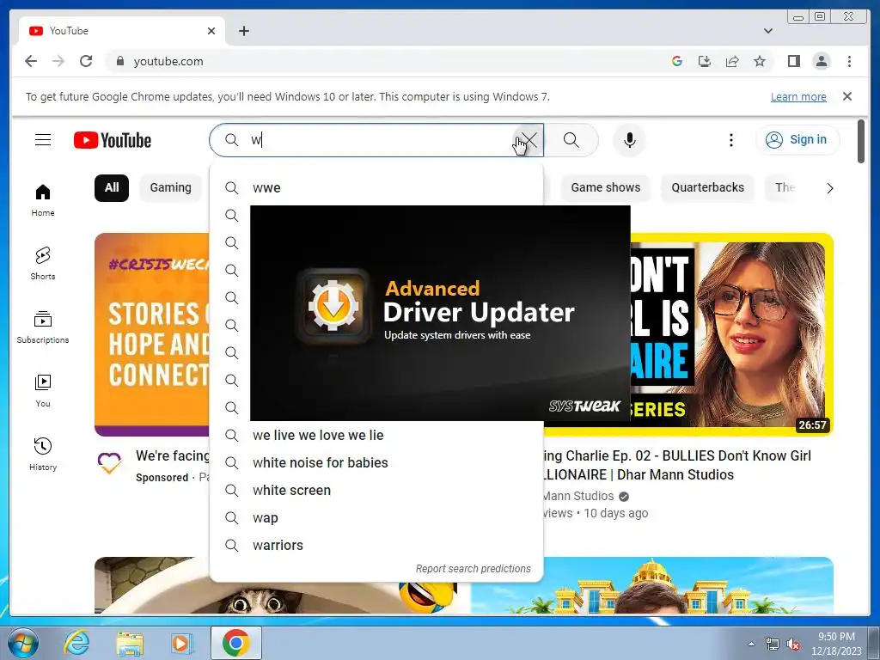Reload the page with refresh button
Viewport: 880px width, 660px height.
(86, 61)
